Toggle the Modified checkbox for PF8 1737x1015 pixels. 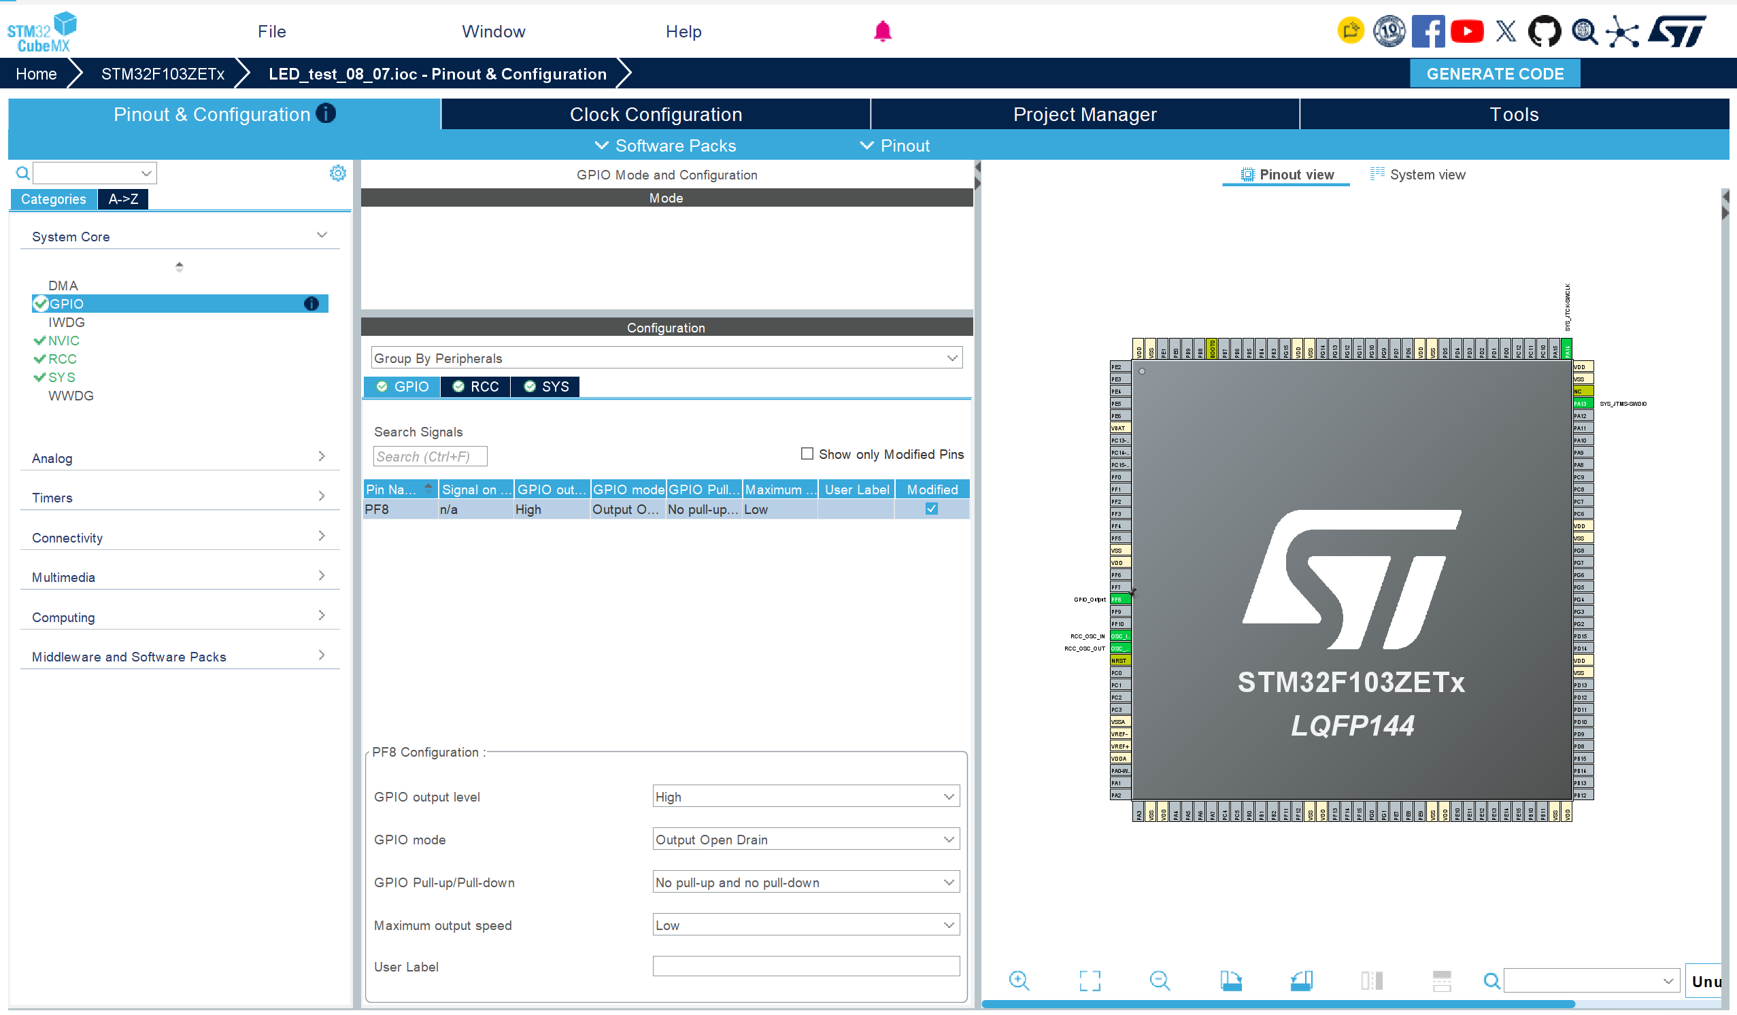932,509
